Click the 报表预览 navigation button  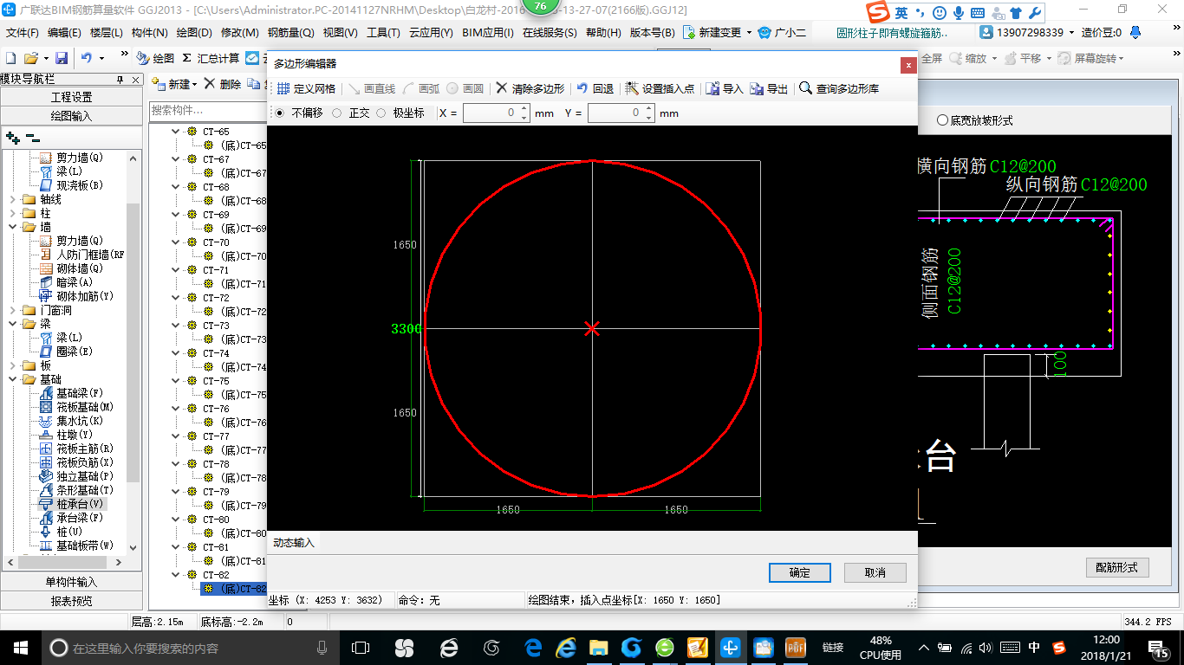(x=72, y=600)
